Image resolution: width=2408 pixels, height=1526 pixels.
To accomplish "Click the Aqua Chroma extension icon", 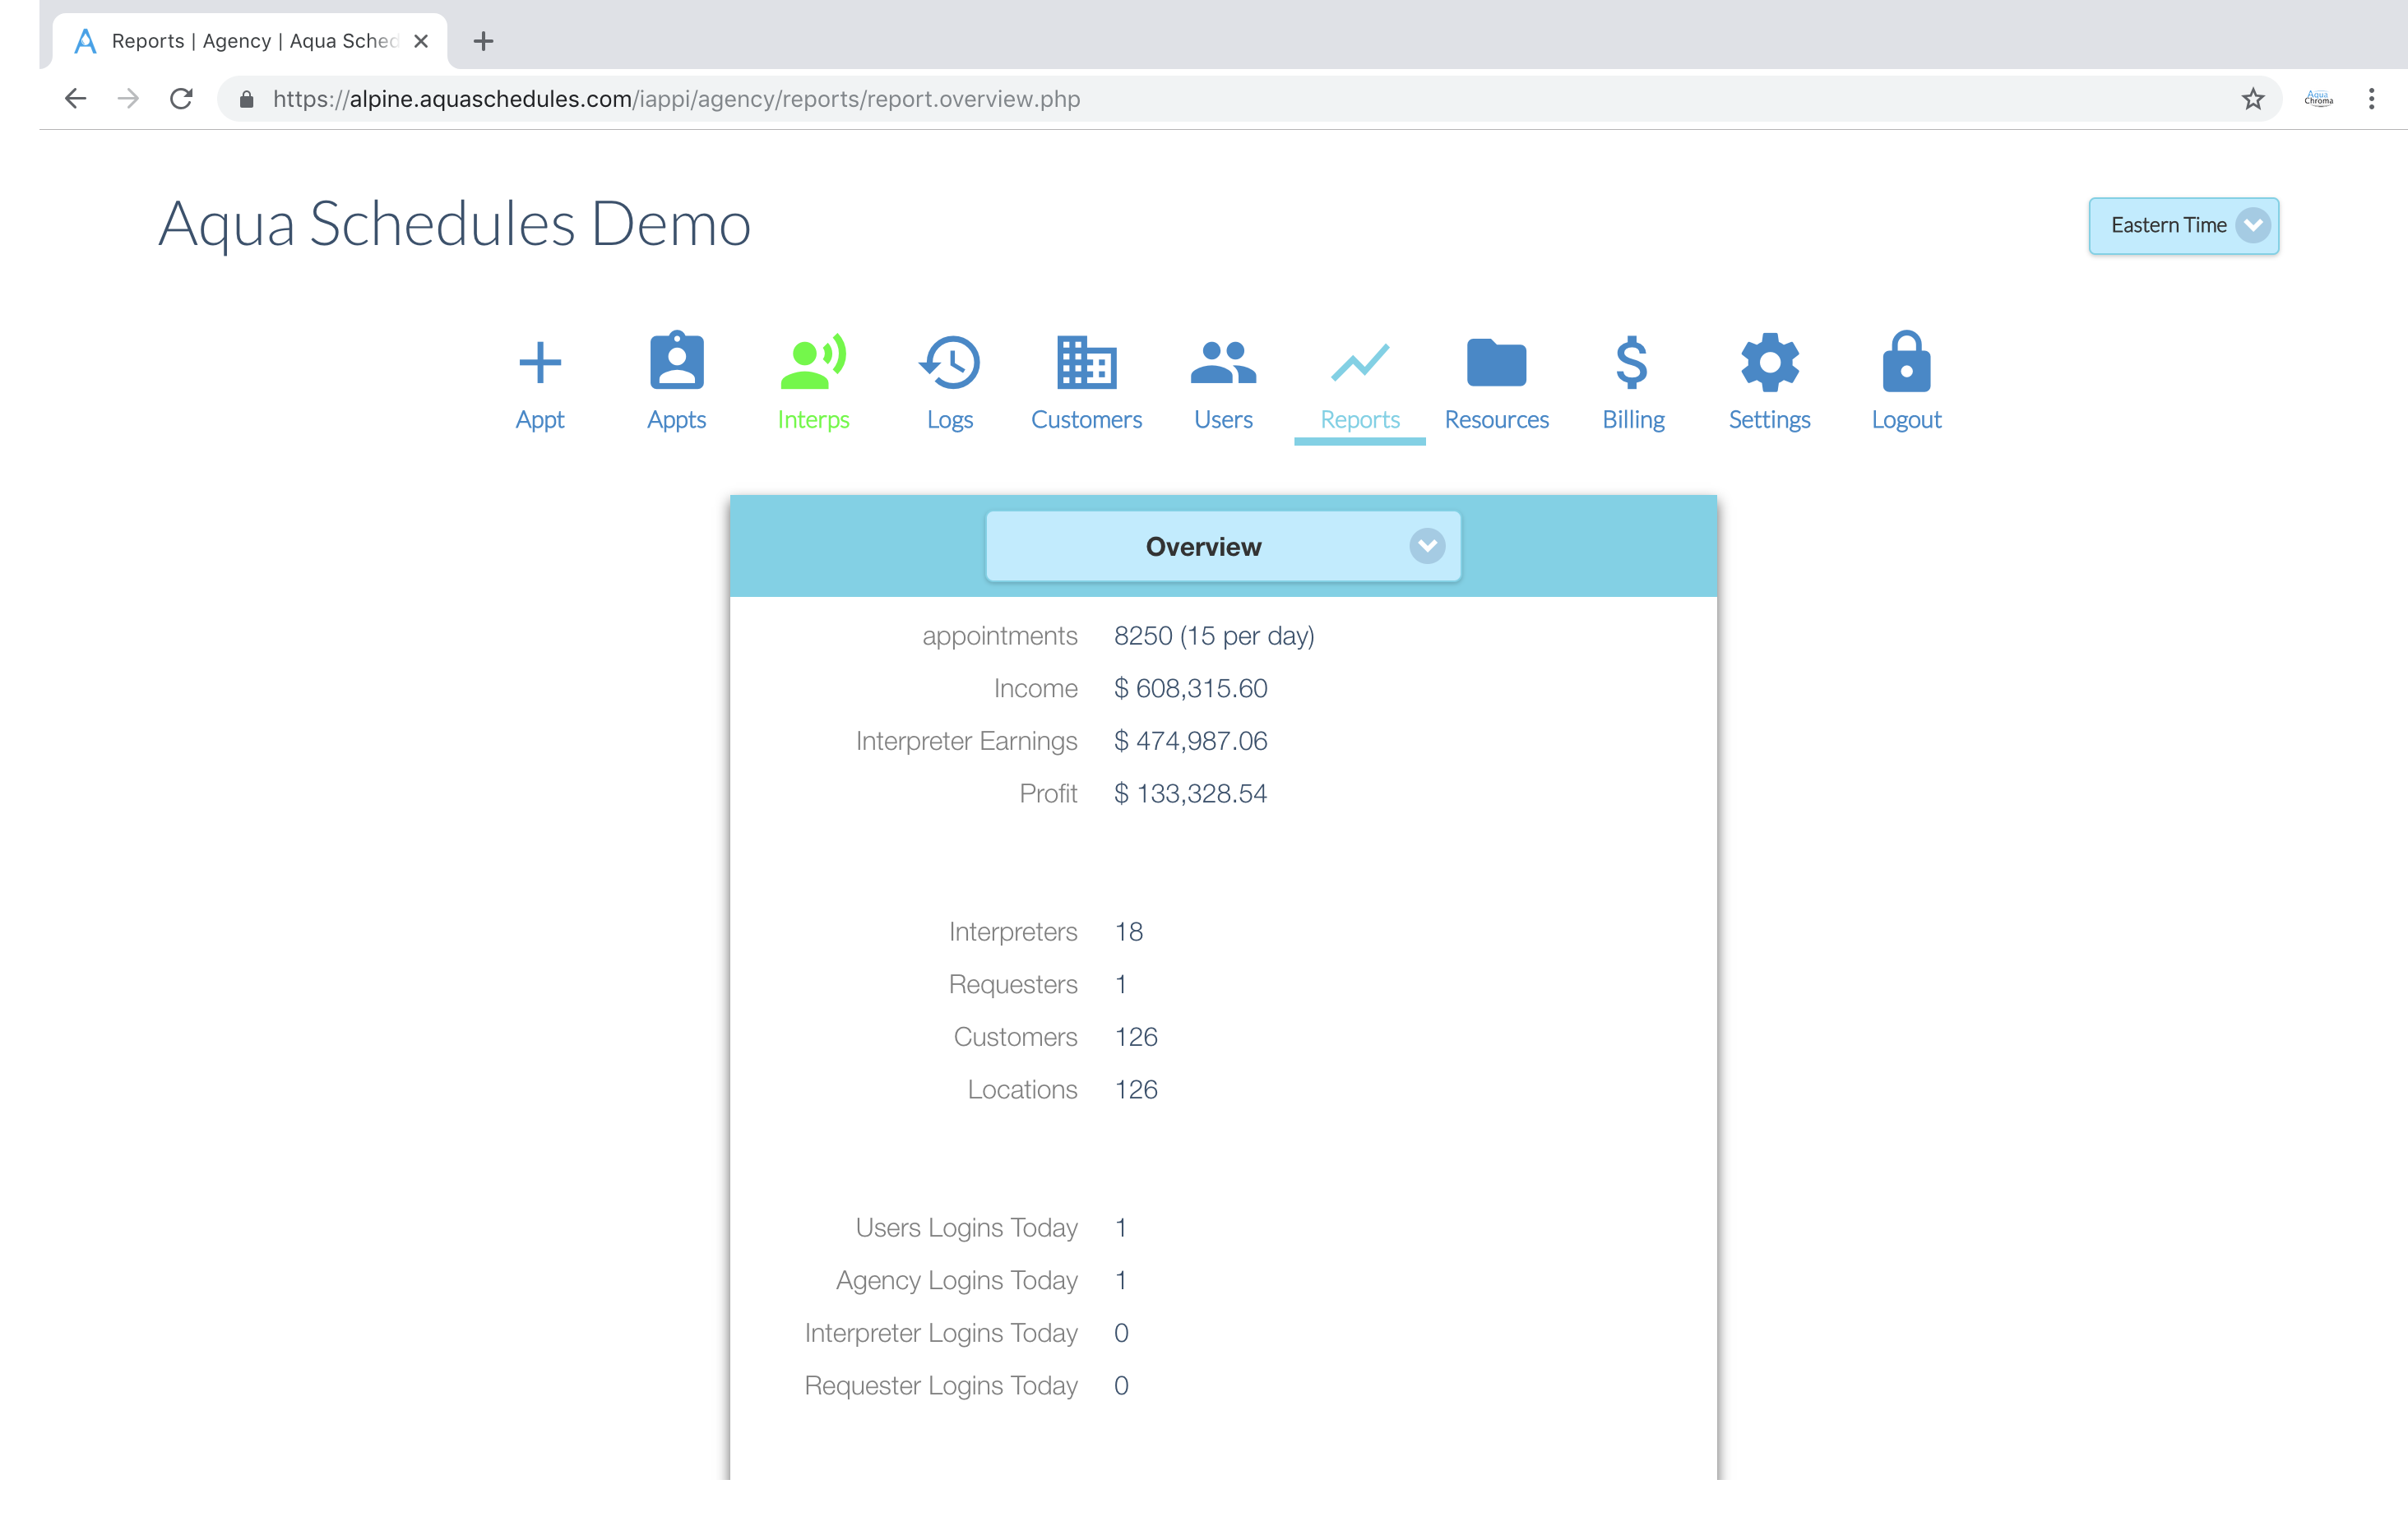I will [x=2318, y=98].
